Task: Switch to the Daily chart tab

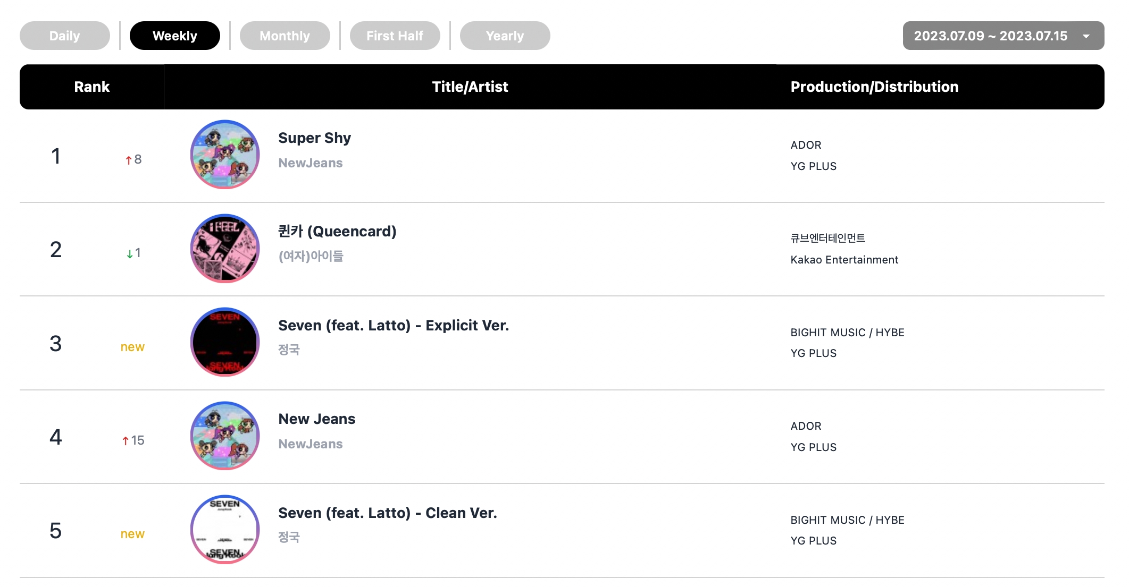Action: point(65,36)
